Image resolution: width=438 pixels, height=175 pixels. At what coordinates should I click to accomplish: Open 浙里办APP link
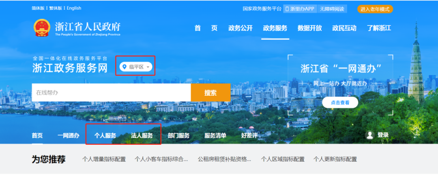(x=300, y=9)
